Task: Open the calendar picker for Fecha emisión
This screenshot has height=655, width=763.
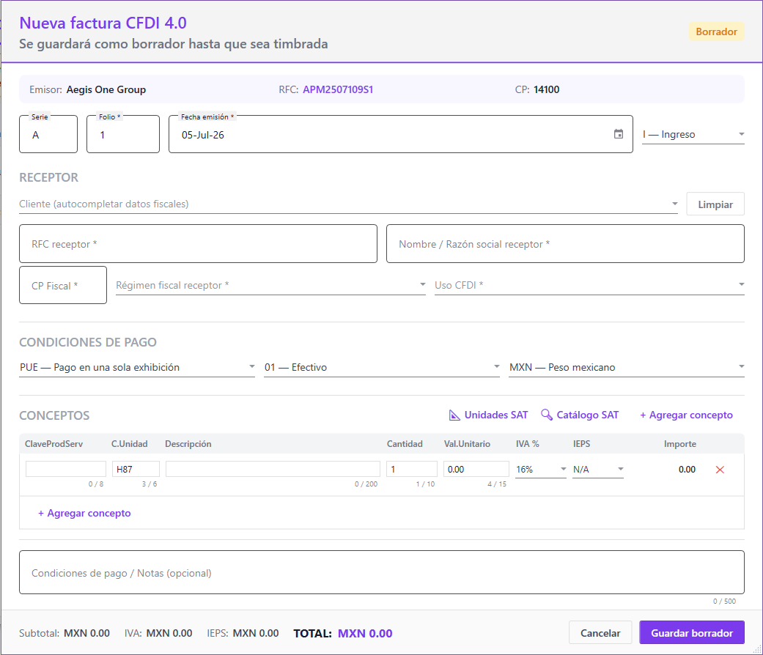Action: tap(618, 134)
